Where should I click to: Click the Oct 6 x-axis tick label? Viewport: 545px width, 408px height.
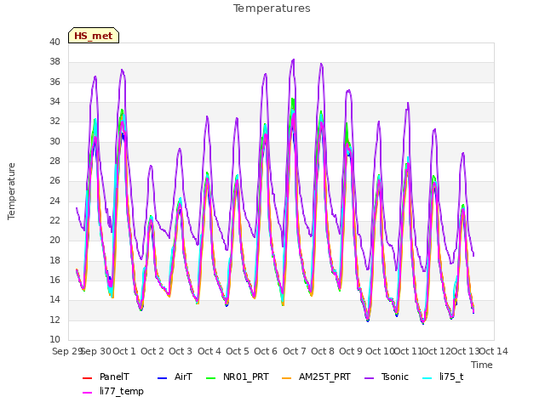point(266,351)
